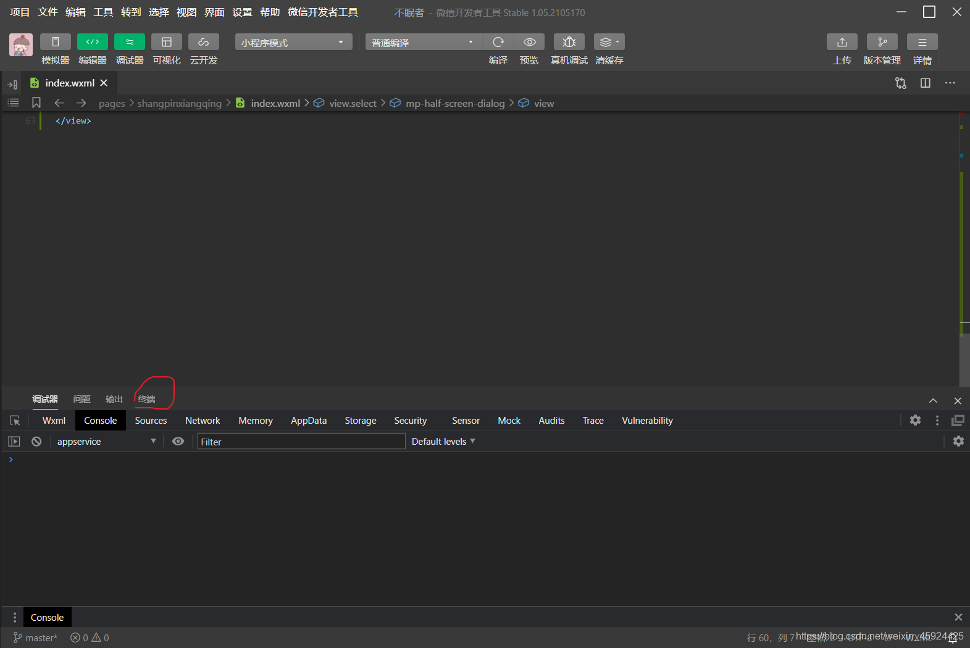The image size is (970, 648).
Task: Select the index.wxml editor tab
Action: pyautogui.click(x=69, y=83)
